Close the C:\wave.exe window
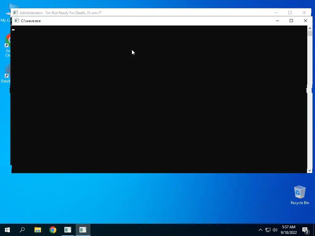Image resolution: width=315 pixels, height=236 pixels. point(305,21)
